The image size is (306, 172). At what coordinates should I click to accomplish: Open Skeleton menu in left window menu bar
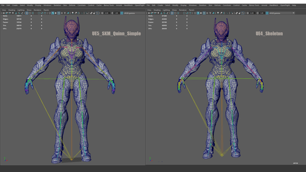(57, 5)
